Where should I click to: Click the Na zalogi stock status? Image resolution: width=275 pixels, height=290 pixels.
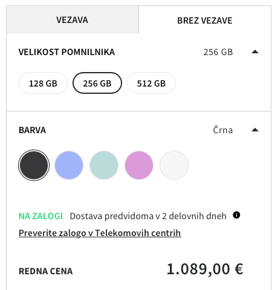[40, 216]
